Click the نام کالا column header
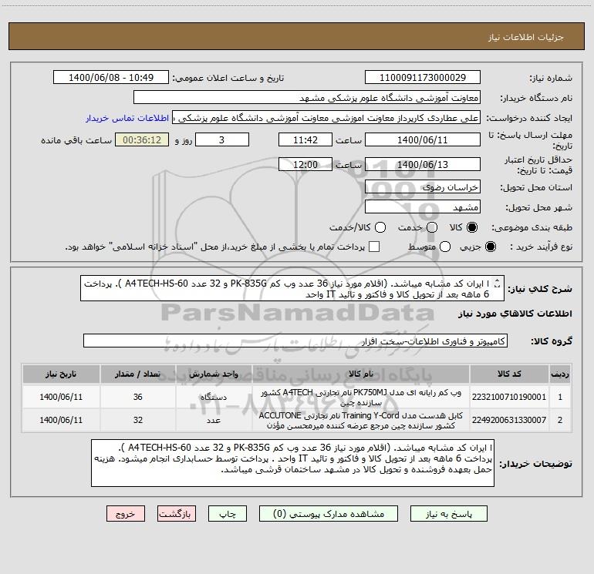Viewport: 594px width, 574px height. pyautogui.click(x=361, y=374)
